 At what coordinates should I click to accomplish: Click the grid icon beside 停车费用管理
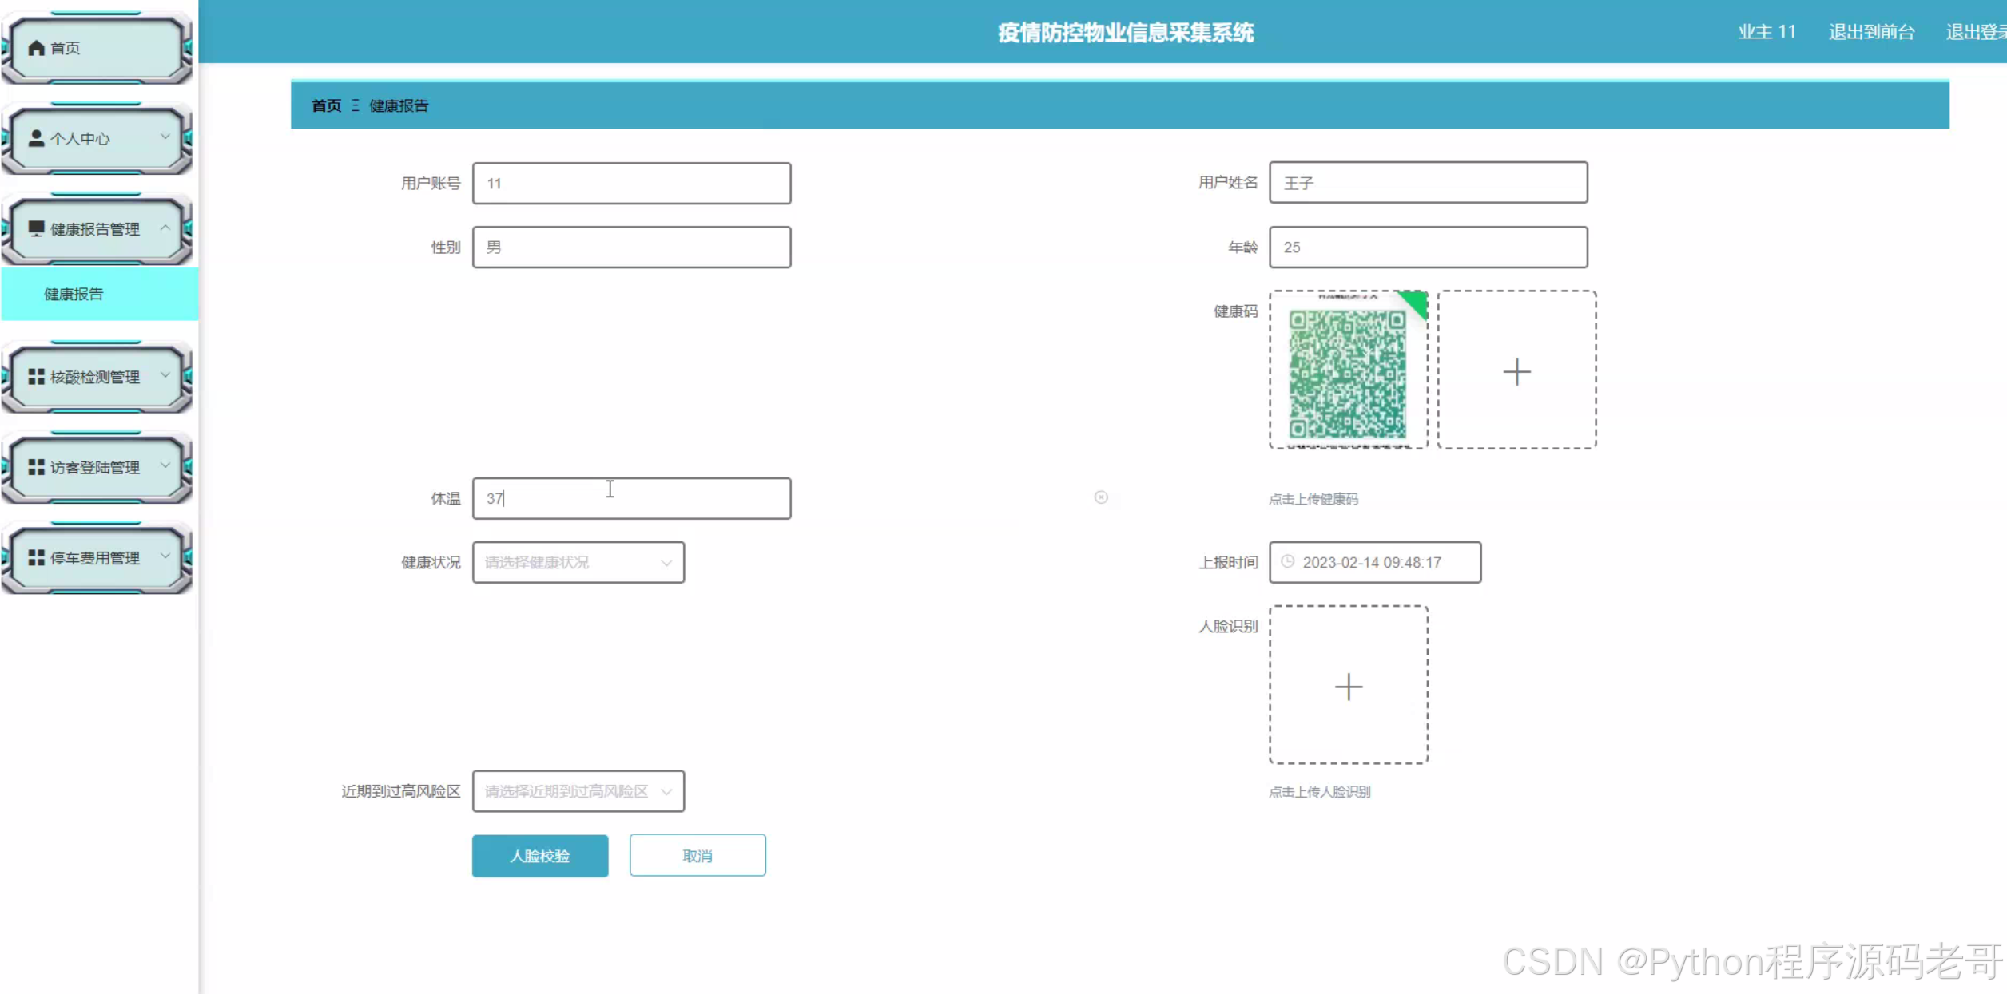[x=36, y=557]
